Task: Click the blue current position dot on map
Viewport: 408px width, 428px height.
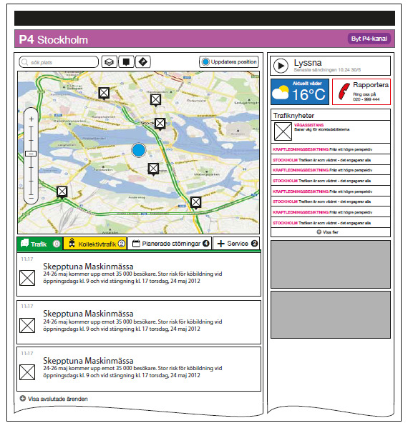Action: point(139,150)
